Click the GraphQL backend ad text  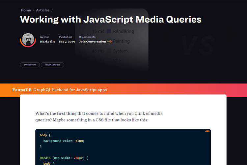tap(70, 90)
